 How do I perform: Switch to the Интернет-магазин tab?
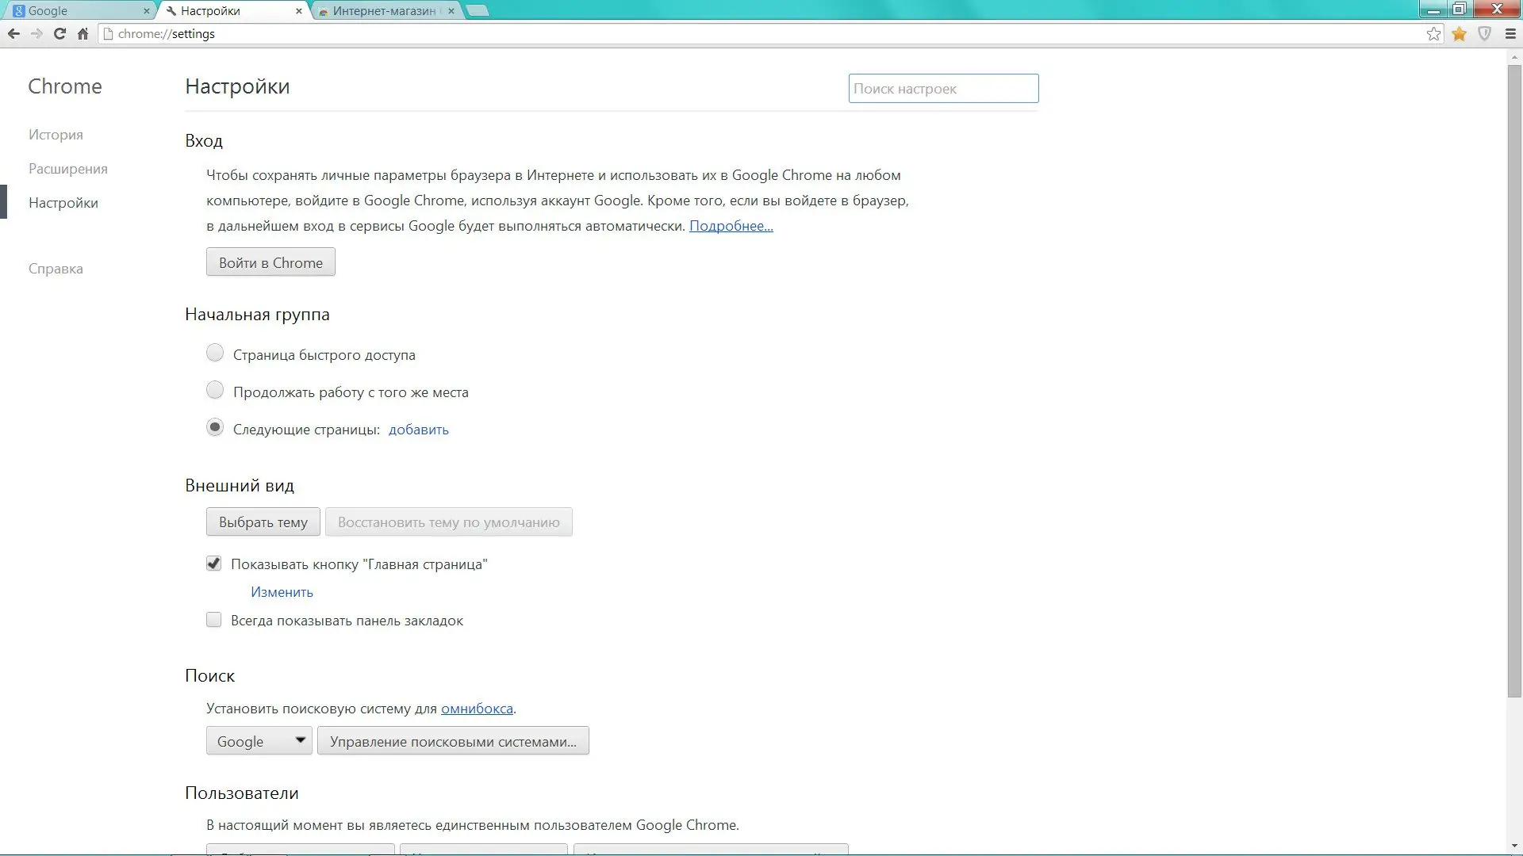[x=384, y=11]
